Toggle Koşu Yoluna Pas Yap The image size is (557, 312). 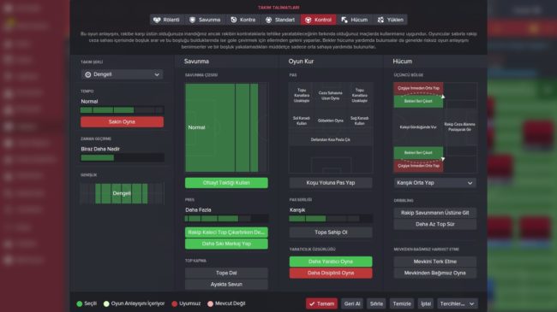point(331,183)
